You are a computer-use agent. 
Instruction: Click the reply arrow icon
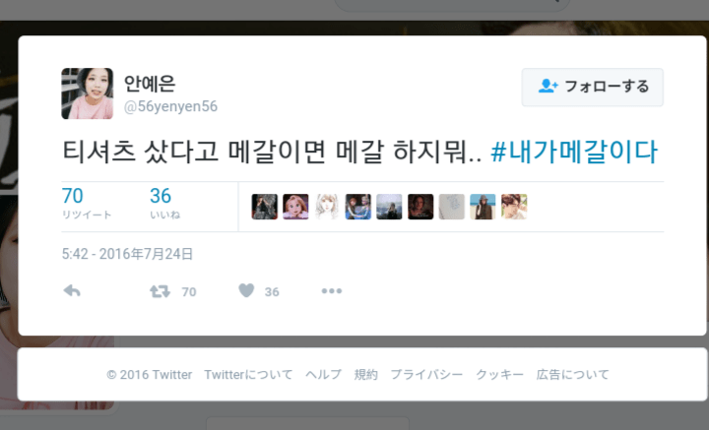point(72,291)
